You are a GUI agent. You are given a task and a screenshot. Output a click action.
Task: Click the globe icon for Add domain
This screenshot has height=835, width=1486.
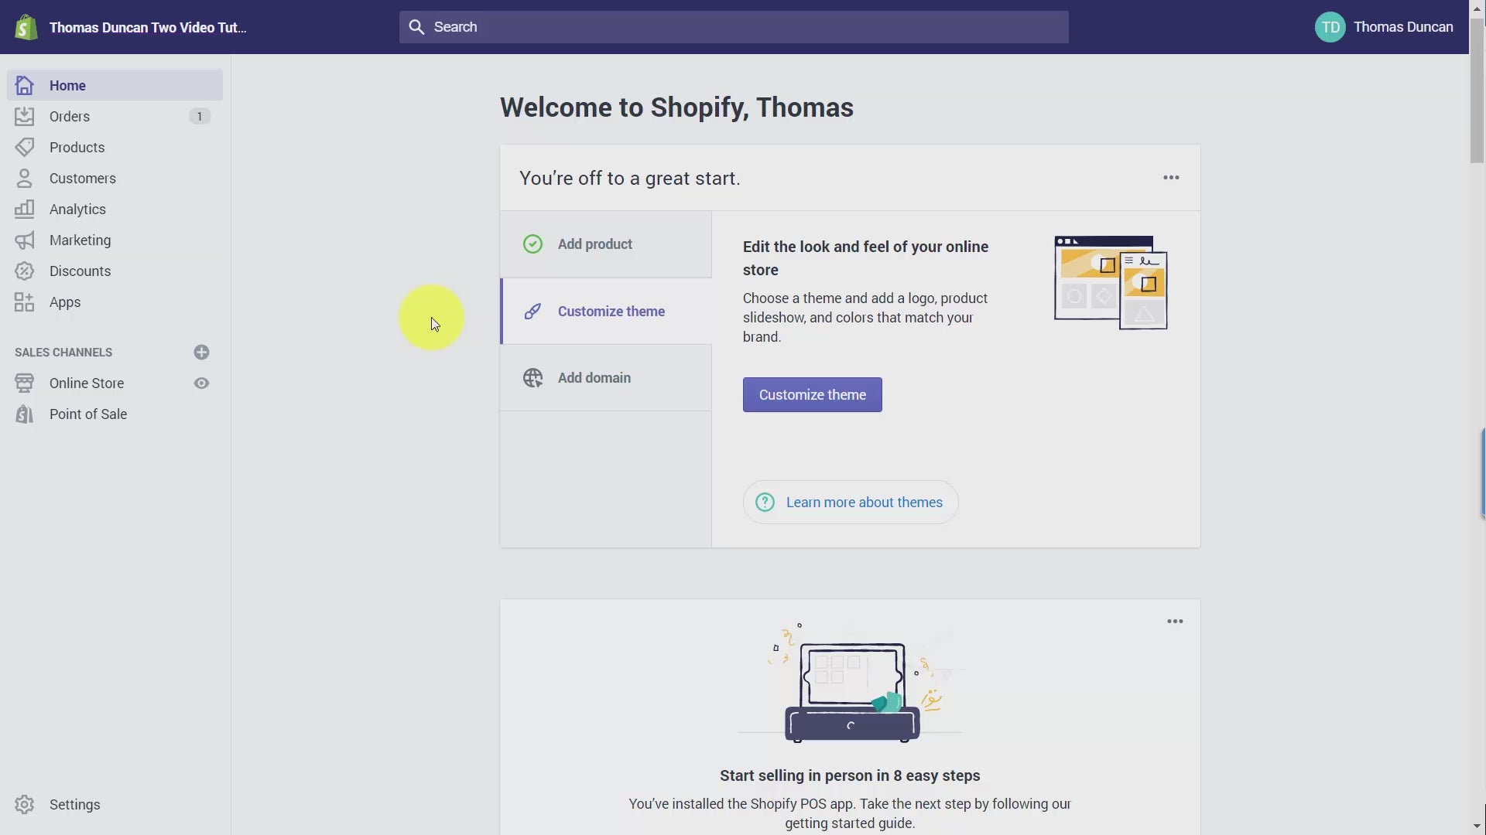point(532,378)
